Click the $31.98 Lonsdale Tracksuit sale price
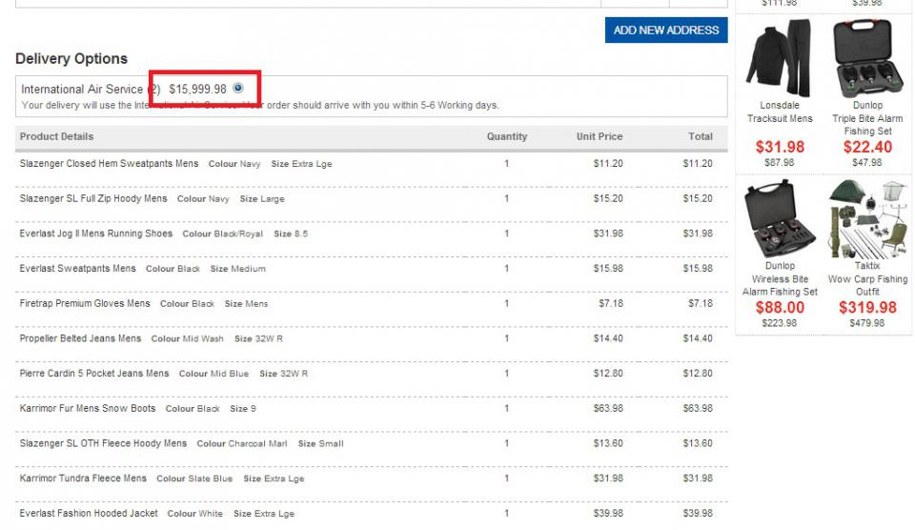915x530 pixels. point(780,147)
